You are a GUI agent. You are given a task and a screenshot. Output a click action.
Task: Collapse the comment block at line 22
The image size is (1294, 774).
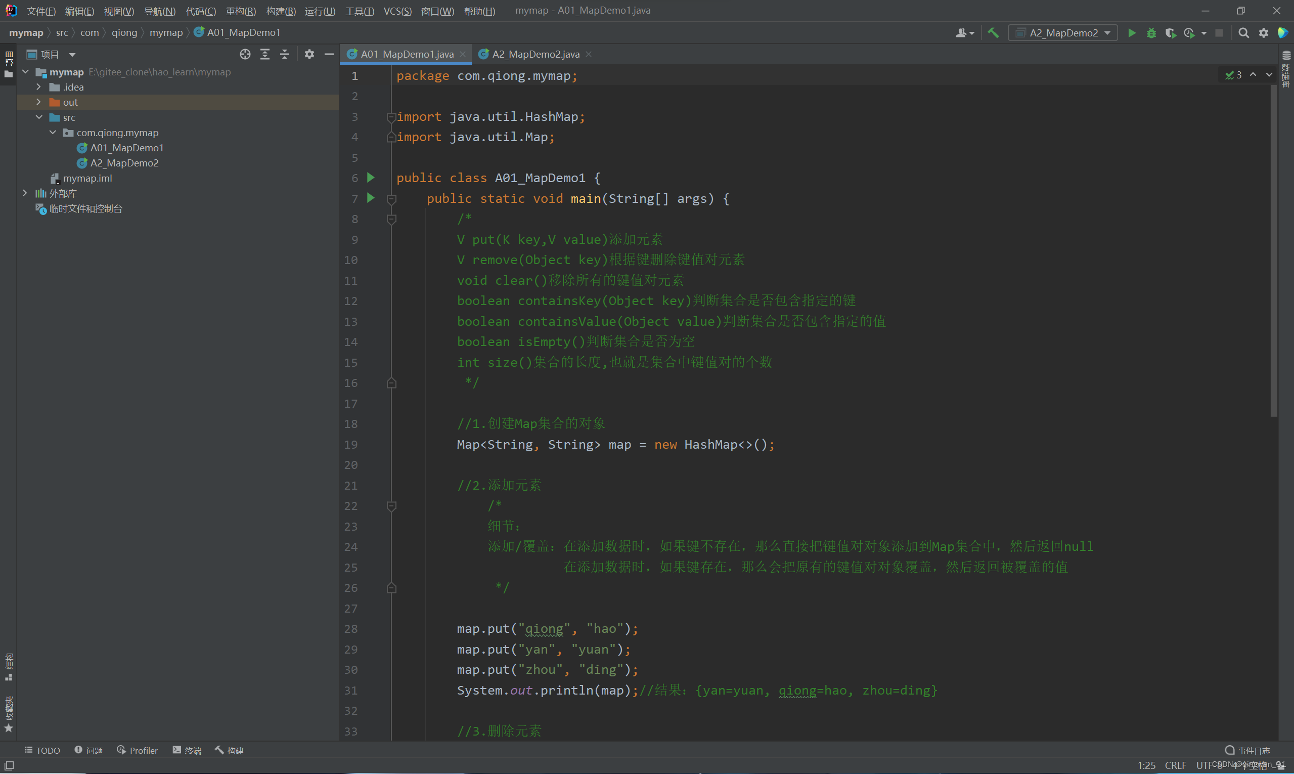tap(391, 506)
